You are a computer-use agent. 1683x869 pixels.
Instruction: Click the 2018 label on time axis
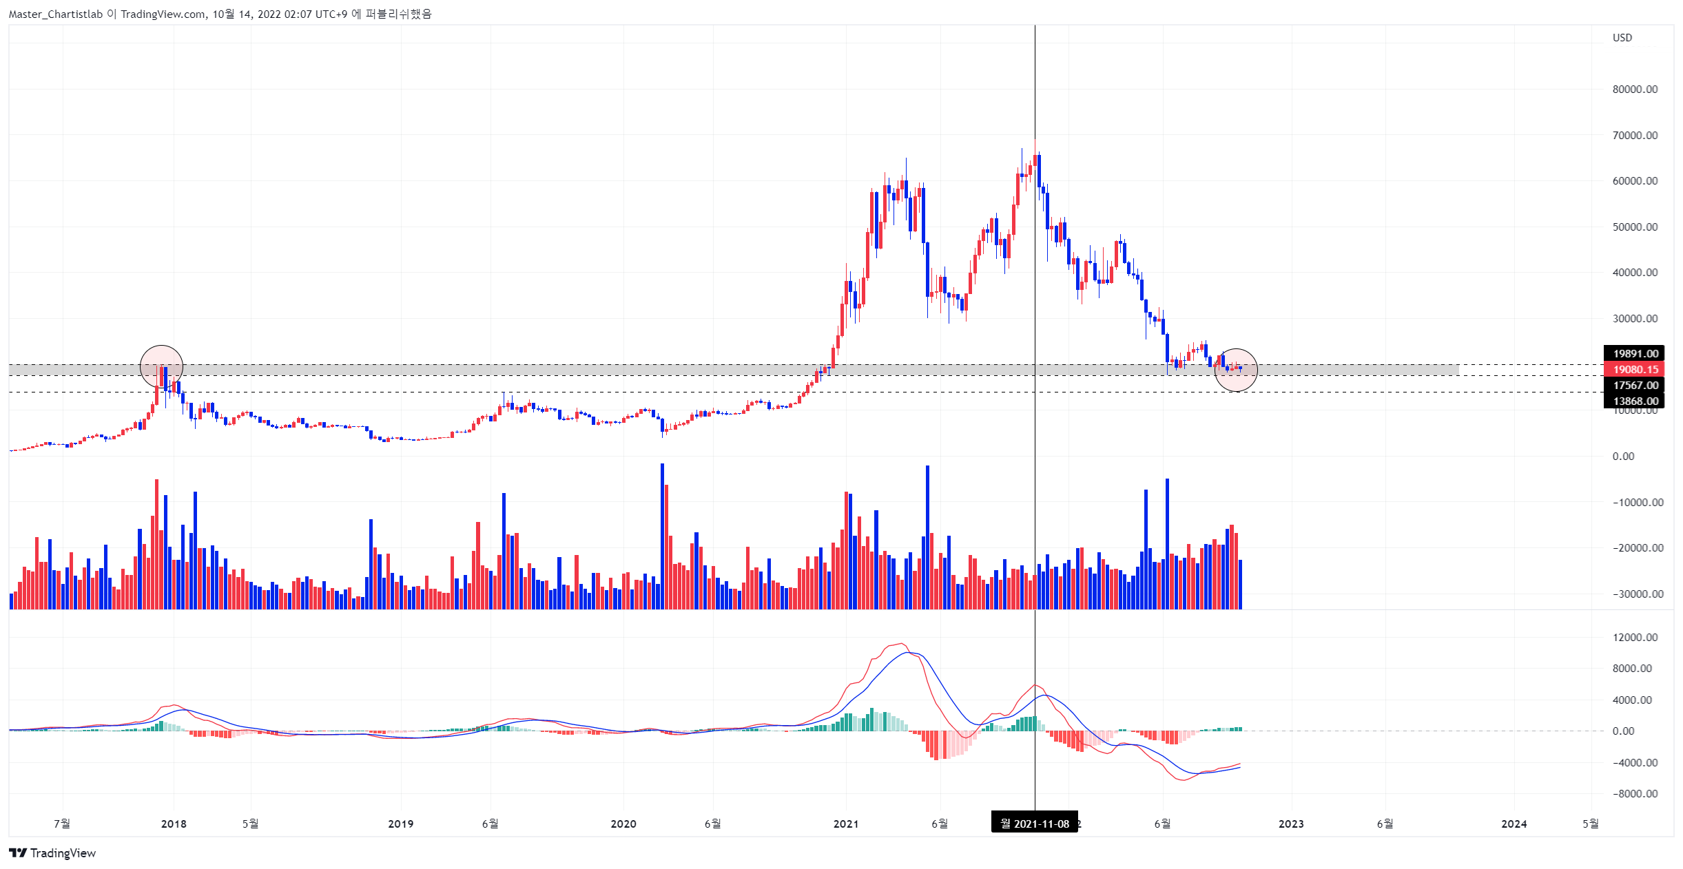pyautogui.click(x=174, y=824)
